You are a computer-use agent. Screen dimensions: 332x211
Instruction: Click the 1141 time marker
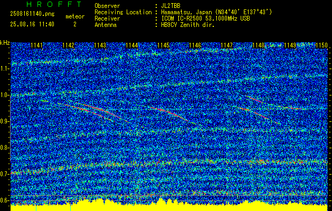pos(36,45)
